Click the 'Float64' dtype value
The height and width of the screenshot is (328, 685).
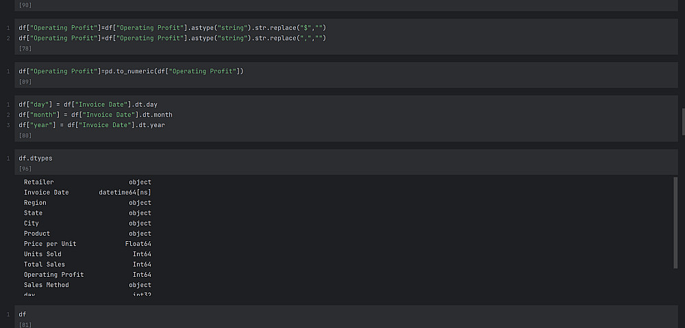[x=138, y=244]
